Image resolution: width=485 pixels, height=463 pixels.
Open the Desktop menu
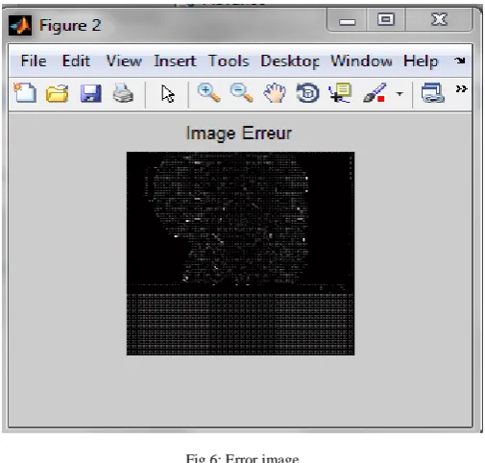(290, 61)
